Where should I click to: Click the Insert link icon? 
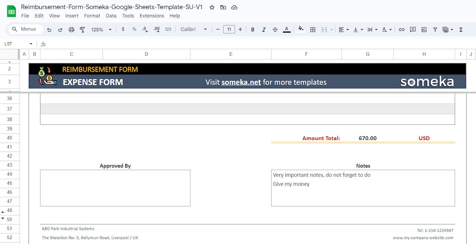pyautogui.click(x=402, y=30)
